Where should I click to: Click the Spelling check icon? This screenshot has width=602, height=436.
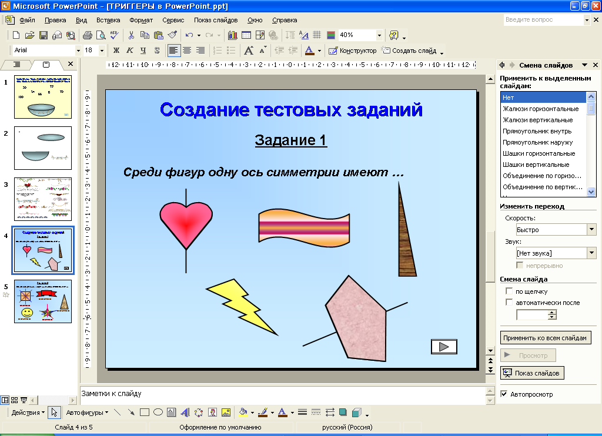point(115,35)
